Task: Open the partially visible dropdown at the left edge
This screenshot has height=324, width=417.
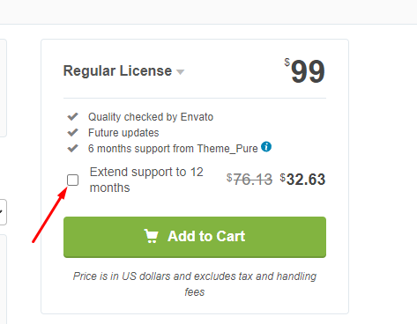Action: pos(3,212)
